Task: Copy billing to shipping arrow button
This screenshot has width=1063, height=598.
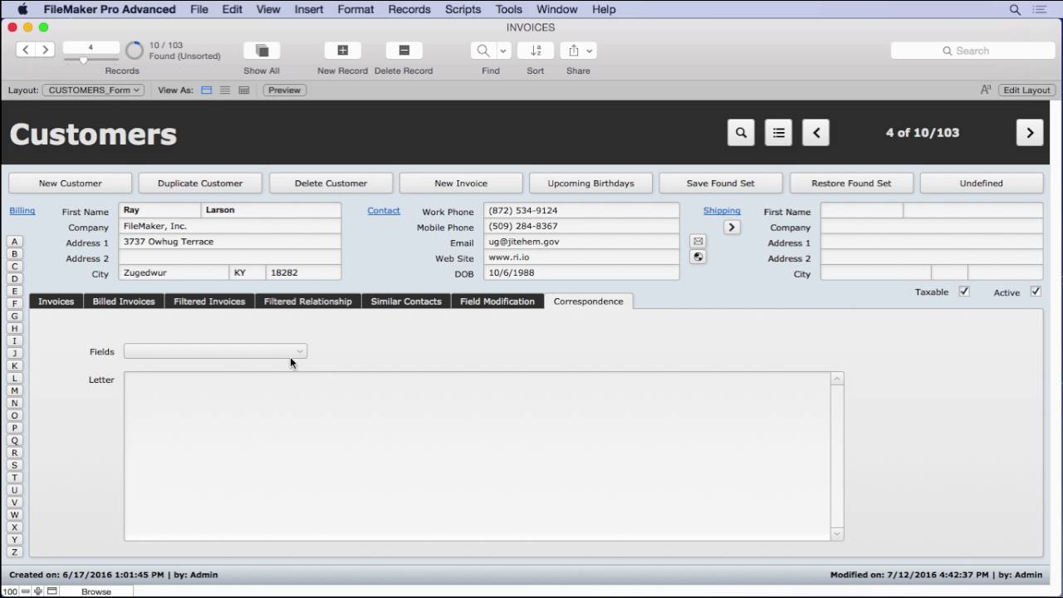Action: [732, 227]
